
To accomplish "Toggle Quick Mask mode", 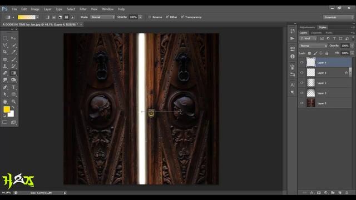I will point(5,122).
